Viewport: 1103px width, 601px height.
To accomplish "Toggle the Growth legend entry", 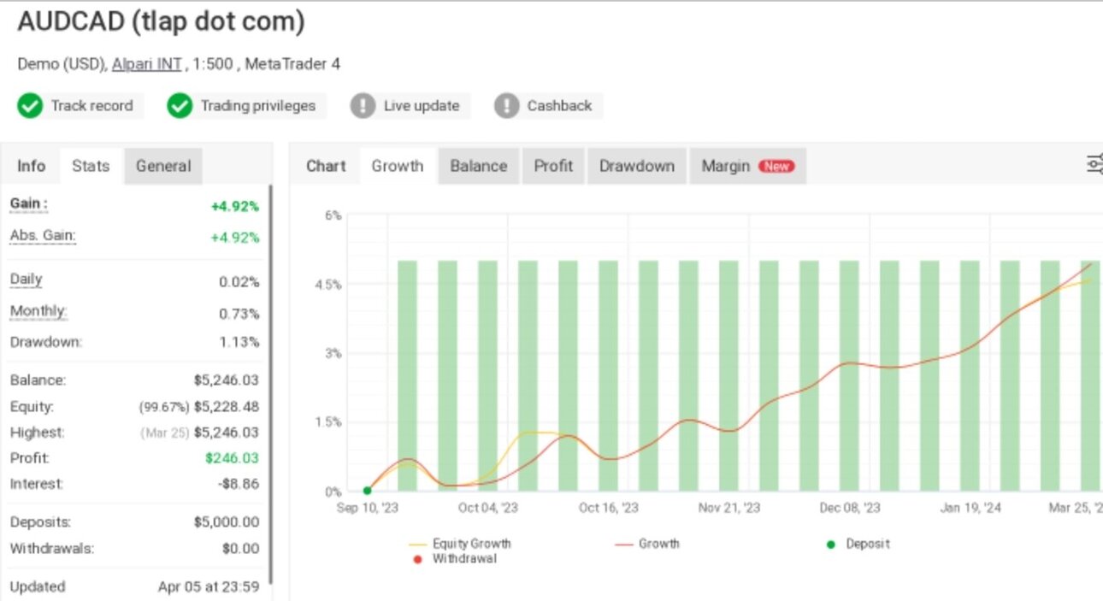I will click(x=647, y=544).
